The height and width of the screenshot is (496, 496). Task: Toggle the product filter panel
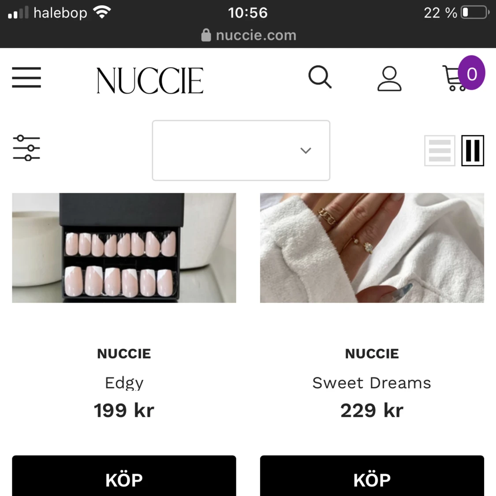click(26, 149)
